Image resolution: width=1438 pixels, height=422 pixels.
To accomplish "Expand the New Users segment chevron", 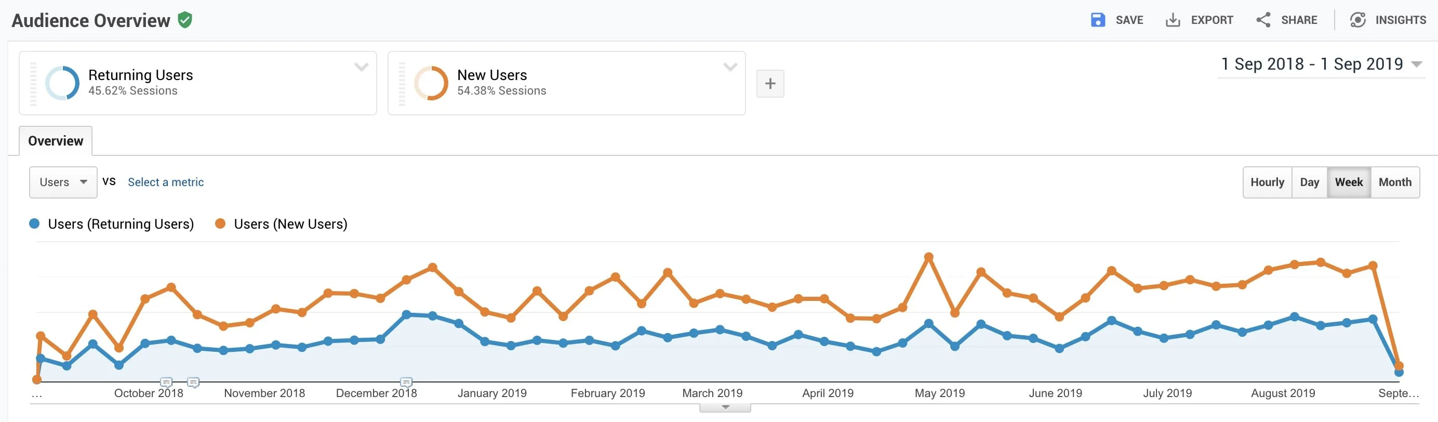I will tap(731, 67).
